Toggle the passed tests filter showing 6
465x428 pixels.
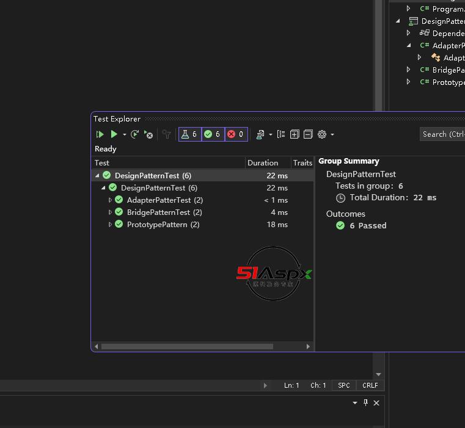[x=213, y=134]
